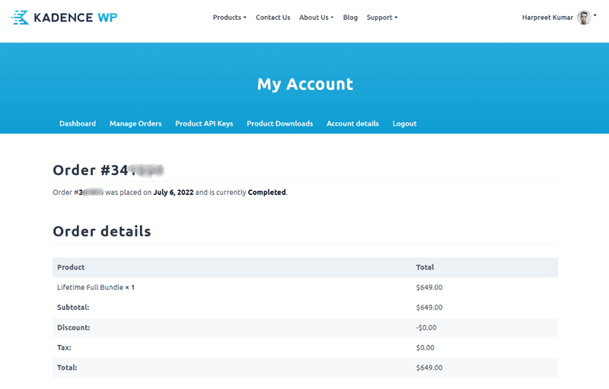This screenshot has width=609, height=389.
Task: Click the Kadence WP logo
Action: click(64, 18)
